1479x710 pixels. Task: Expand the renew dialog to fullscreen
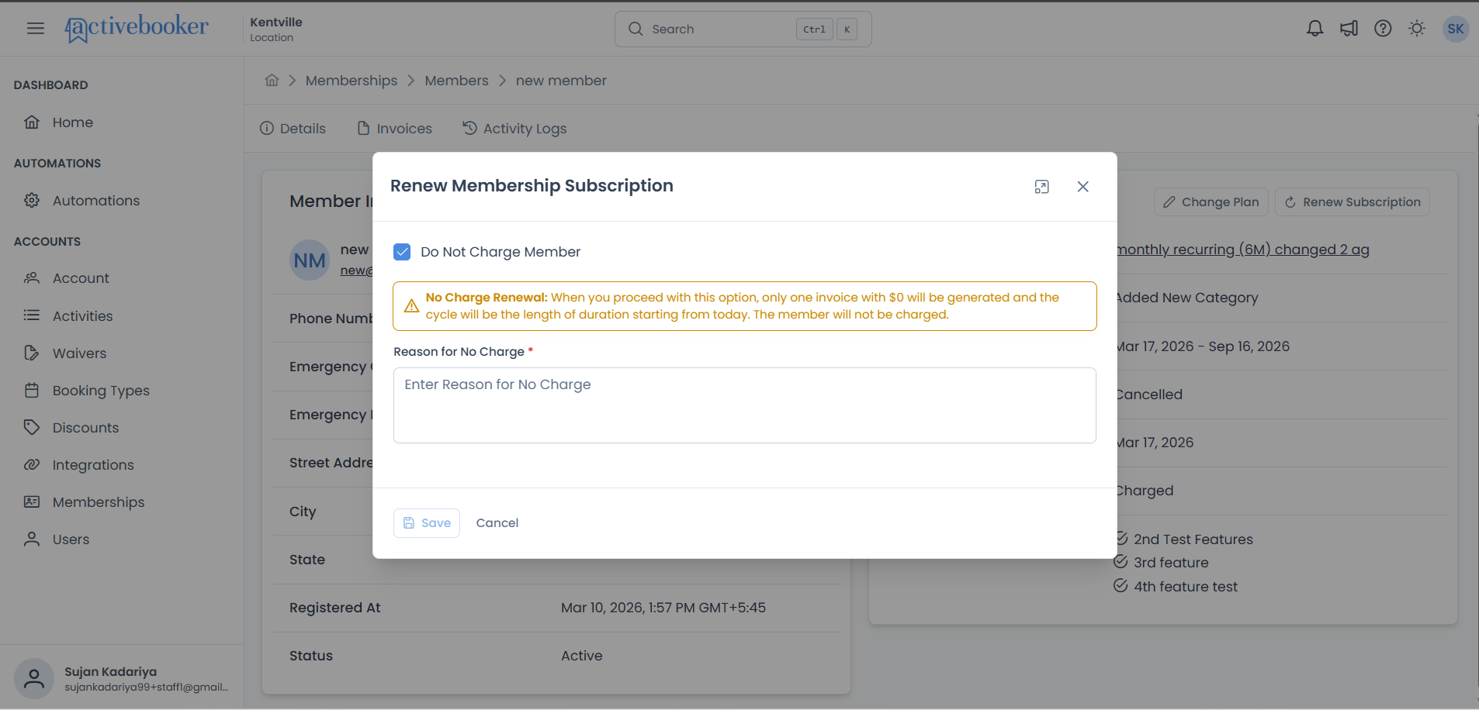[1041, 187]
